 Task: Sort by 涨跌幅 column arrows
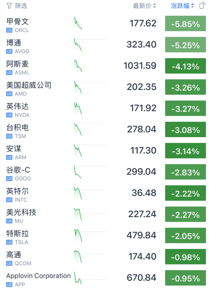192,6
